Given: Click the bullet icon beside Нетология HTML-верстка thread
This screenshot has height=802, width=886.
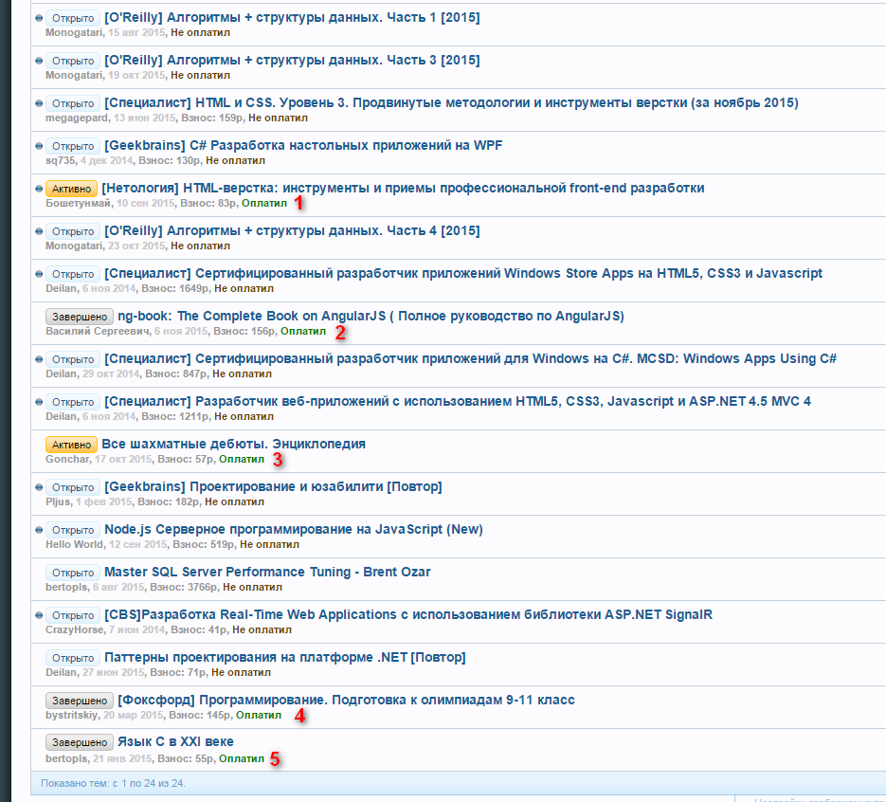Looking at the screenshot, I should tap(39, 189).
